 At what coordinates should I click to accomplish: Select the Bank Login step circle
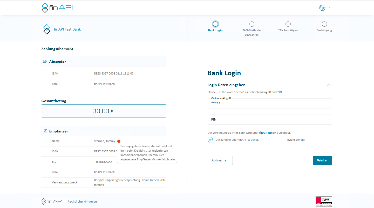[215, 24]
